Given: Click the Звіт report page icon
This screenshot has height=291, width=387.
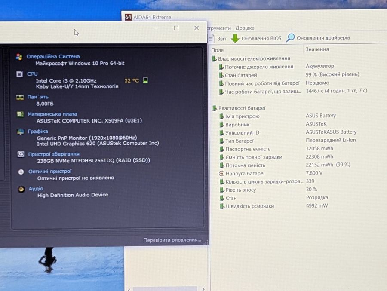Looking at the screenshot, I should point(211,39).
